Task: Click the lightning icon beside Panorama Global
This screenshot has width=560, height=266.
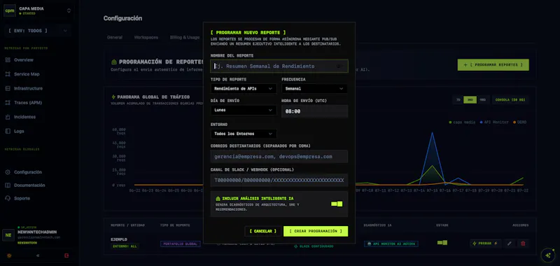Action: point(113,97)
